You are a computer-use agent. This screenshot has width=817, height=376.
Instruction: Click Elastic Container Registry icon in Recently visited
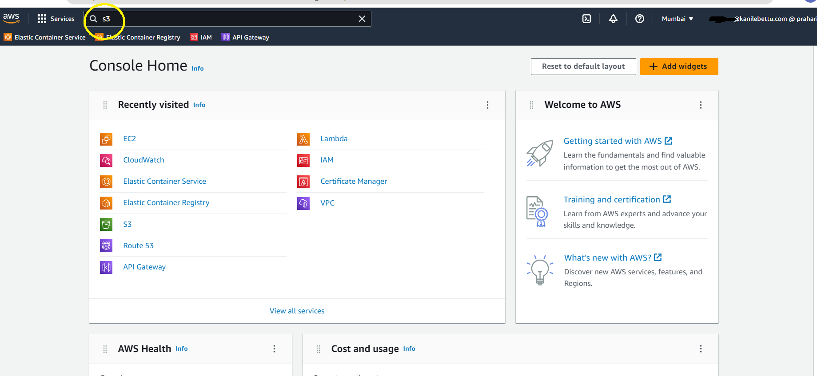coord(106,203)
